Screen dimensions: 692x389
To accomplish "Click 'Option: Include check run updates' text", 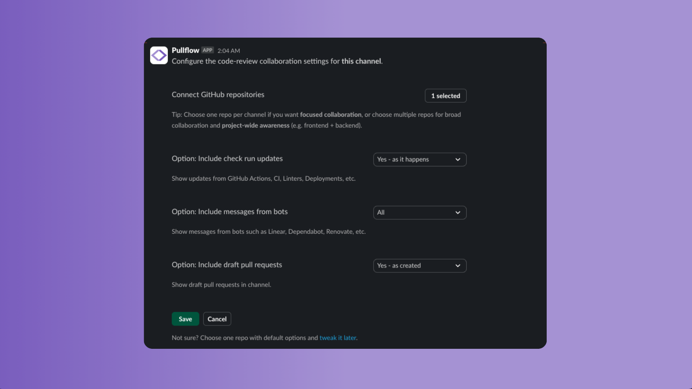I will tap(227, 159).
